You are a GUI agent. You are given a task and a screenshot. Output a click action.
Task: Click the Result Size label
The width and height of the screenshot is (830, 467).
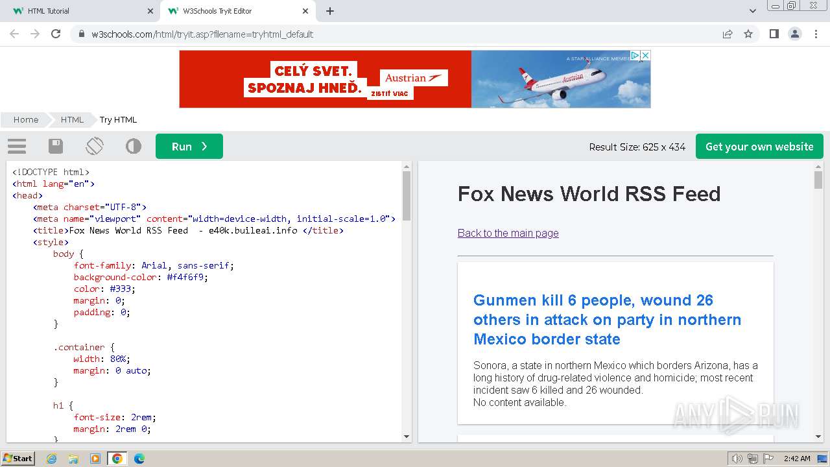[x=637, y=147]
